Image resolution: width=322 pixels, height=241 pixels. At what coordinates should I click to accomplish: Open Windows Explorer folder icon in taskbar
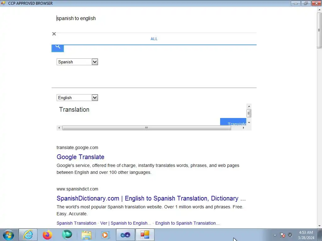click(x=86, y=235)
